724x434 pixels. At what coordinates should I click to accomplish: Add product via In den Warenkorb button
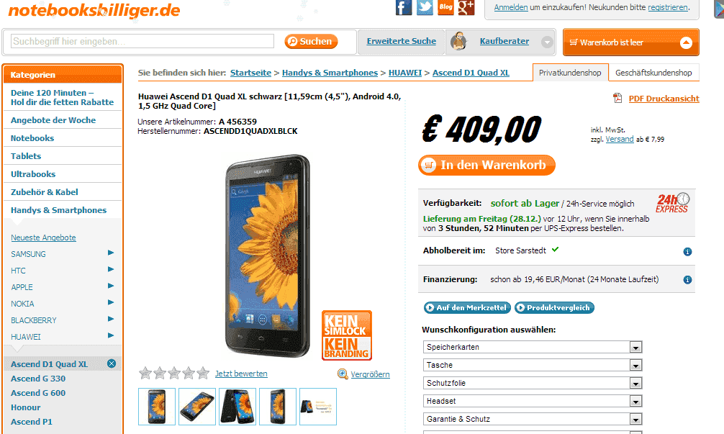tap(487, 166)
